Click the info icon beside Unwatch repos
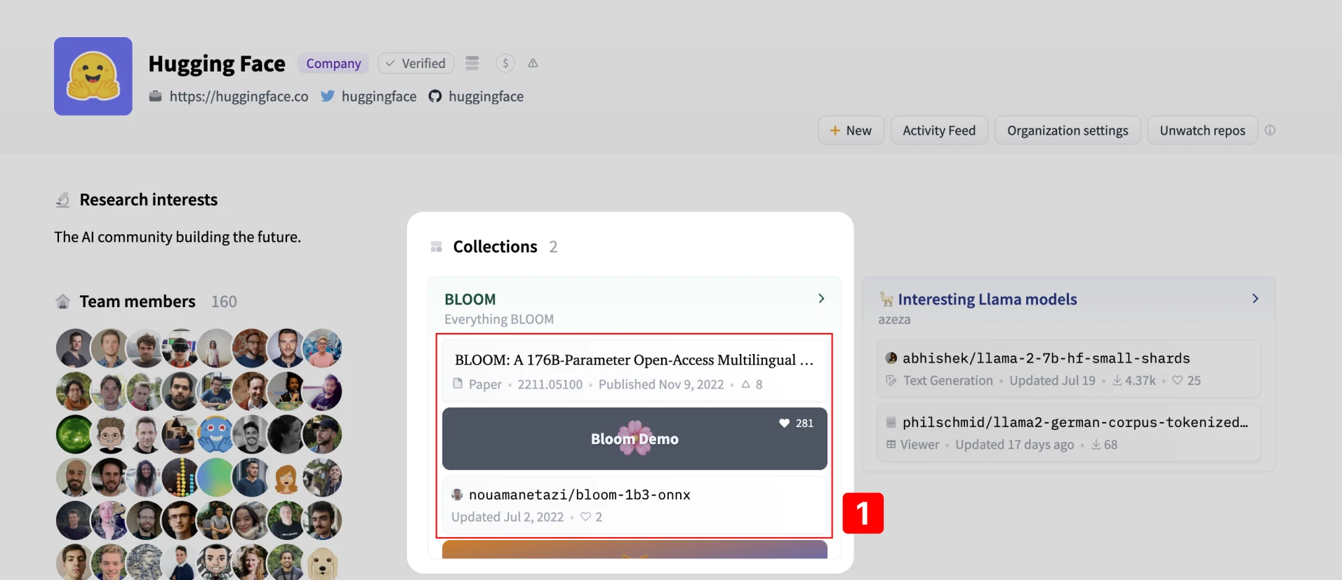 [x=1270, y=130]
